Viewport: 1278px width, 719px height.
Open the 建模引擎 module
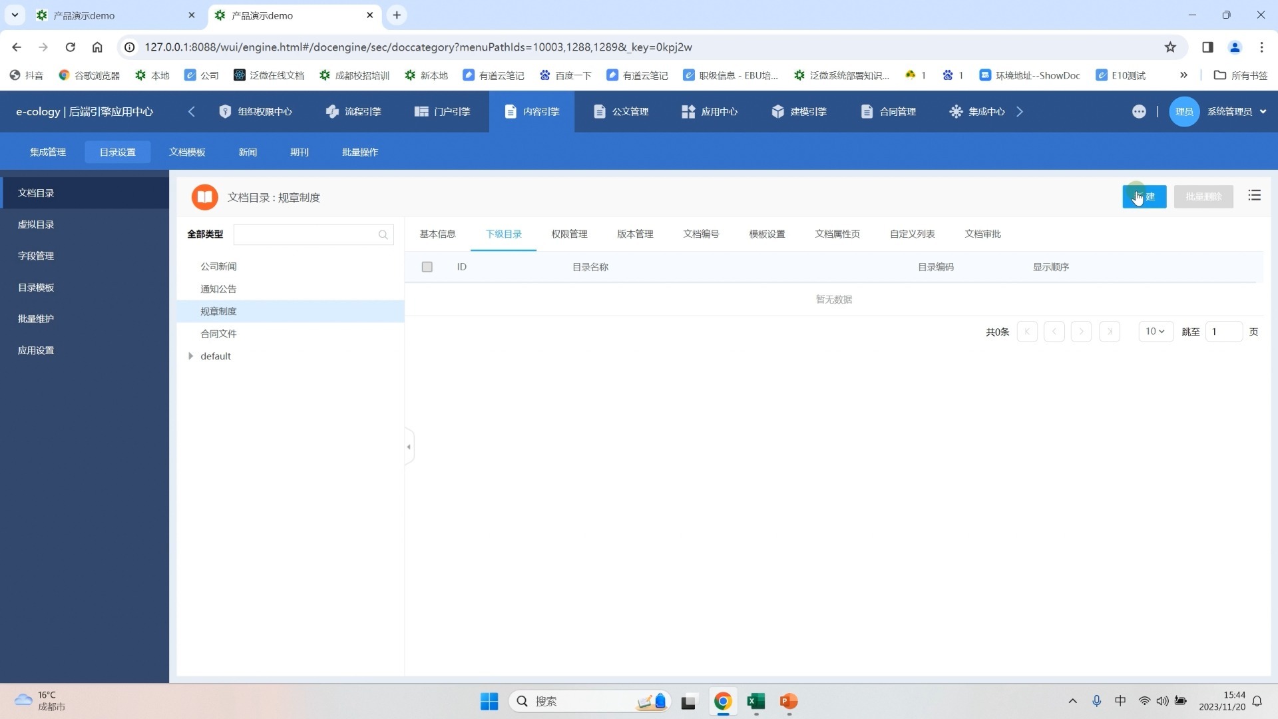click(799, 112)
